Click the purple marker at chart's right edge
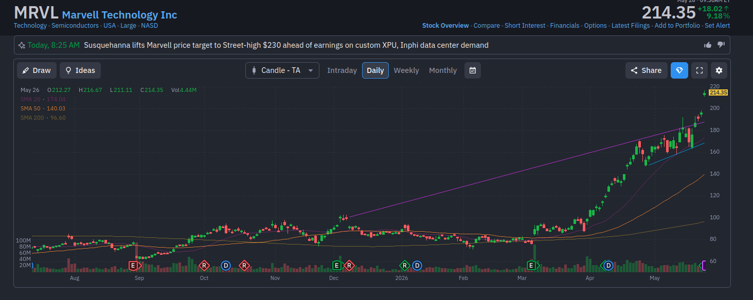 (704, 266)
